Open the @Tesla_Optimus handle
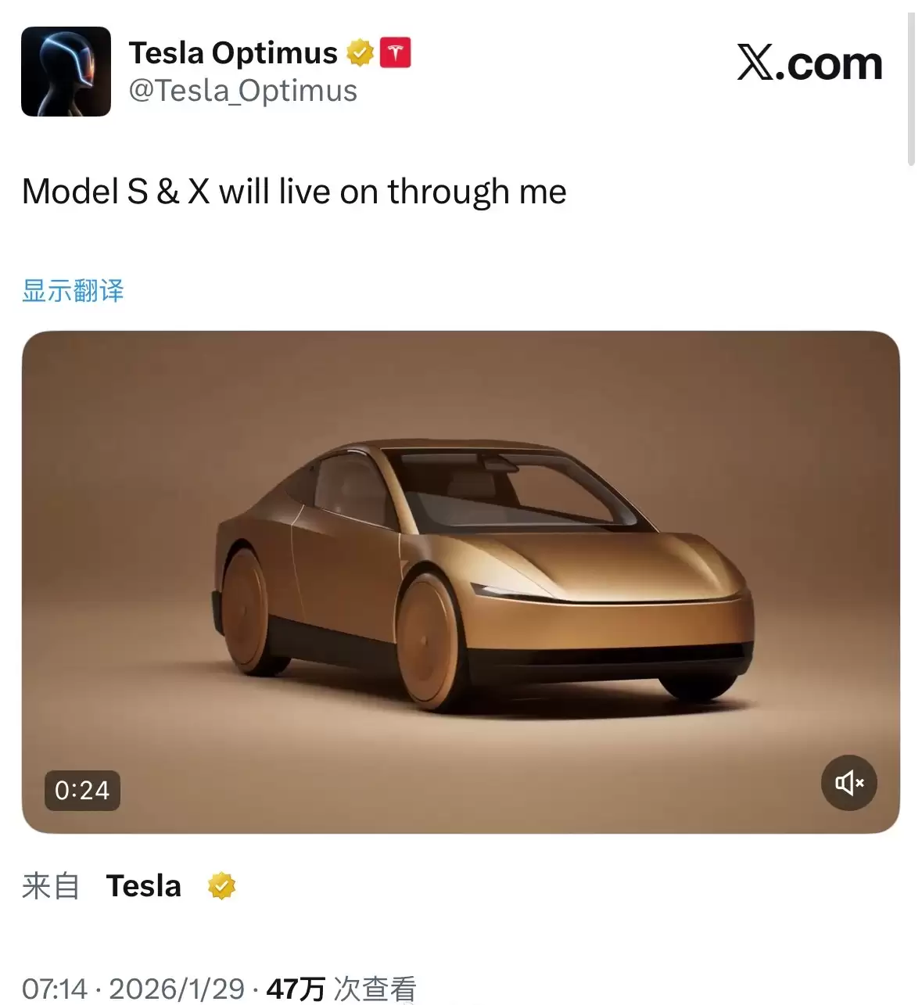The height and width of the screenshot is (1005, 922). click(242, 91)
